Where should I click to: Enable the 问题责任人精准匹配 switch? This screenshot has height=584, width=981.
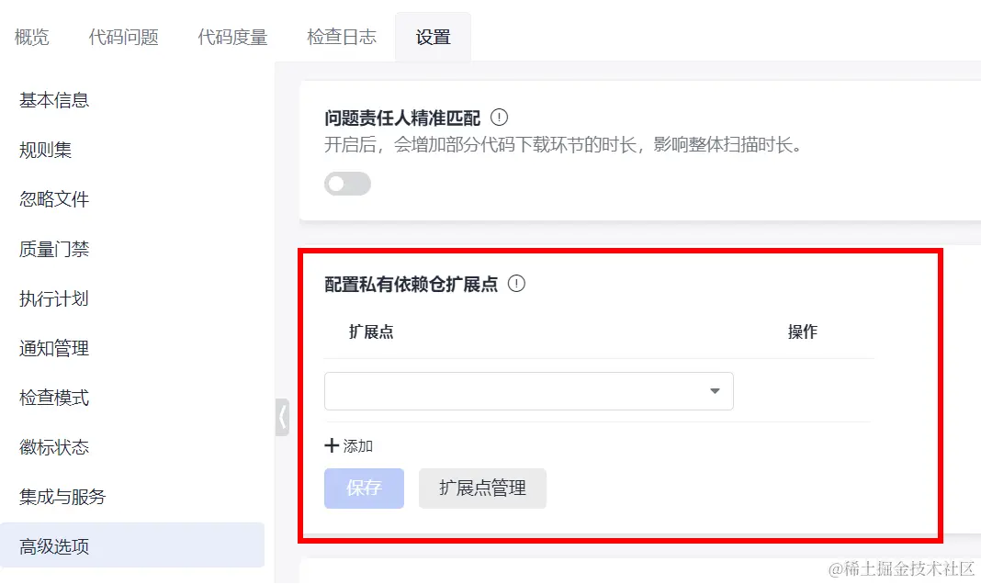click(347, 184)
